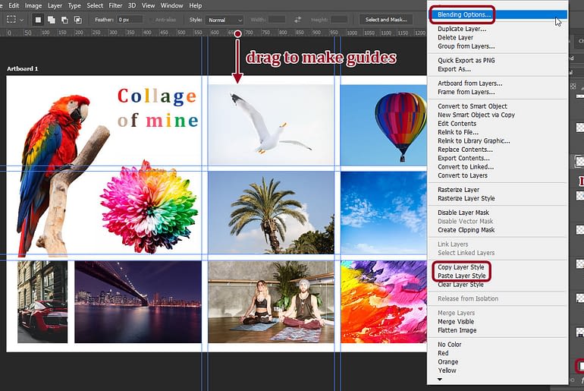
Task: Choose the Subtract from selection icon
Action: tap(64, 20)
